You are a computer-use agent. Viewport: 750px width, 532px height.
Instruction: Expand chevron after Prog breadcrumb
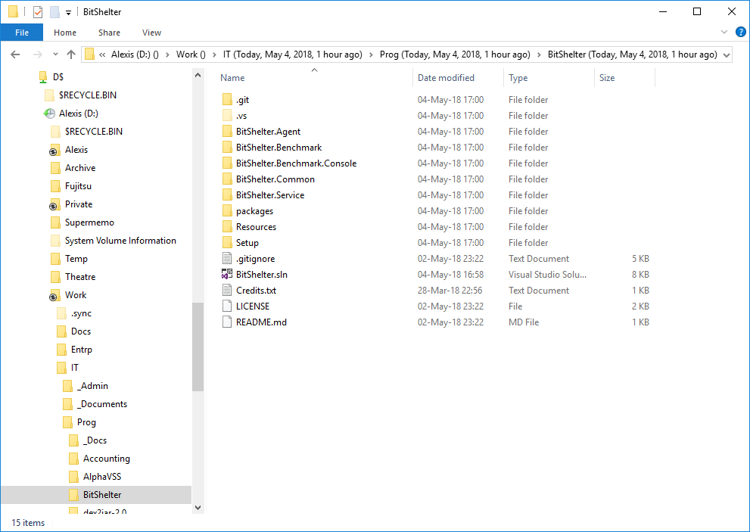(x=539, y=54)
